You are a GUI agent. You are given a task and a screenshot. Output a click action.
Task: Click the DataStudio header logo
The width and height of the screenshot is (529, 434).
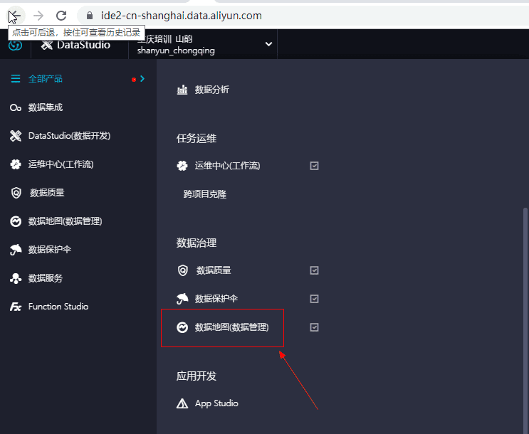pyautogui.click(x=47, y=45)
